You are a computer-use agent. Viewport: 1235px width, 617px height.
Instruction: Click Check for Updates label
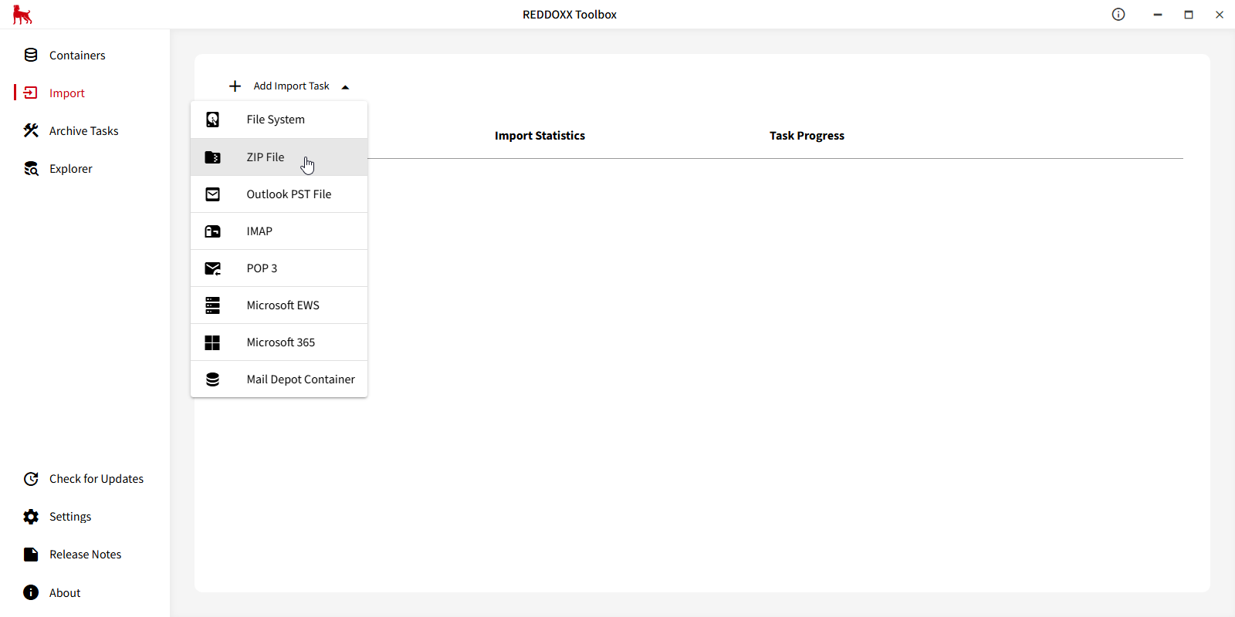tap(96, 479)
